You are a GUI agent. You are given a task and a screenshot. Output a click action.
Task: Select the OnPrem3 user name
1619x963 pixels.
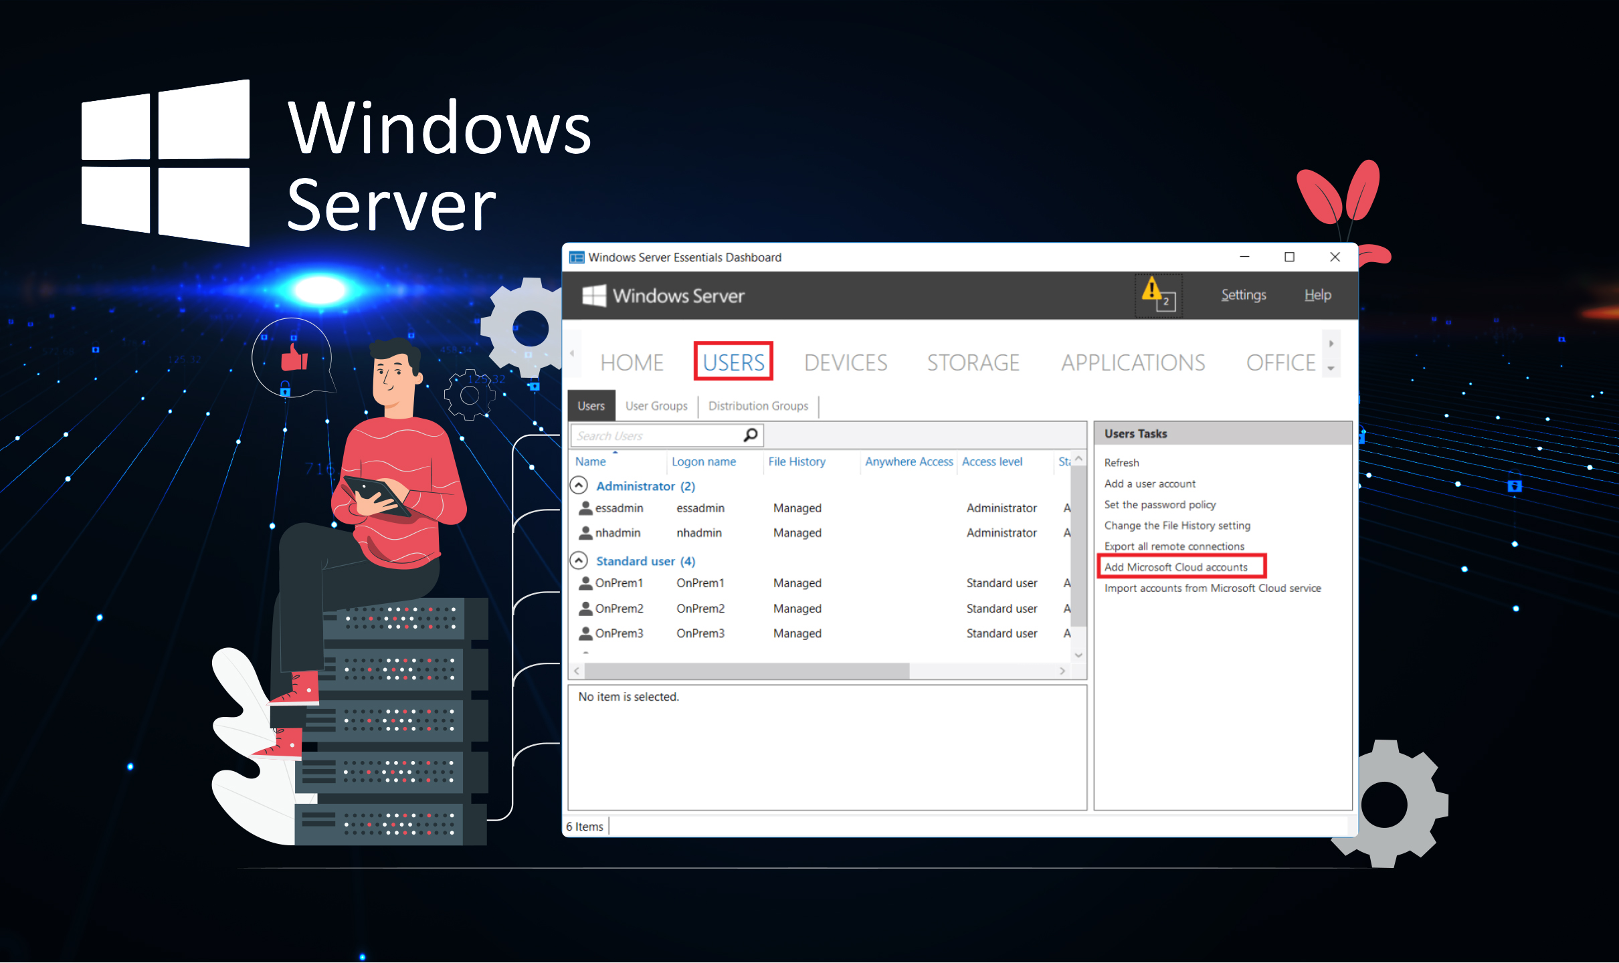(619, 633)
